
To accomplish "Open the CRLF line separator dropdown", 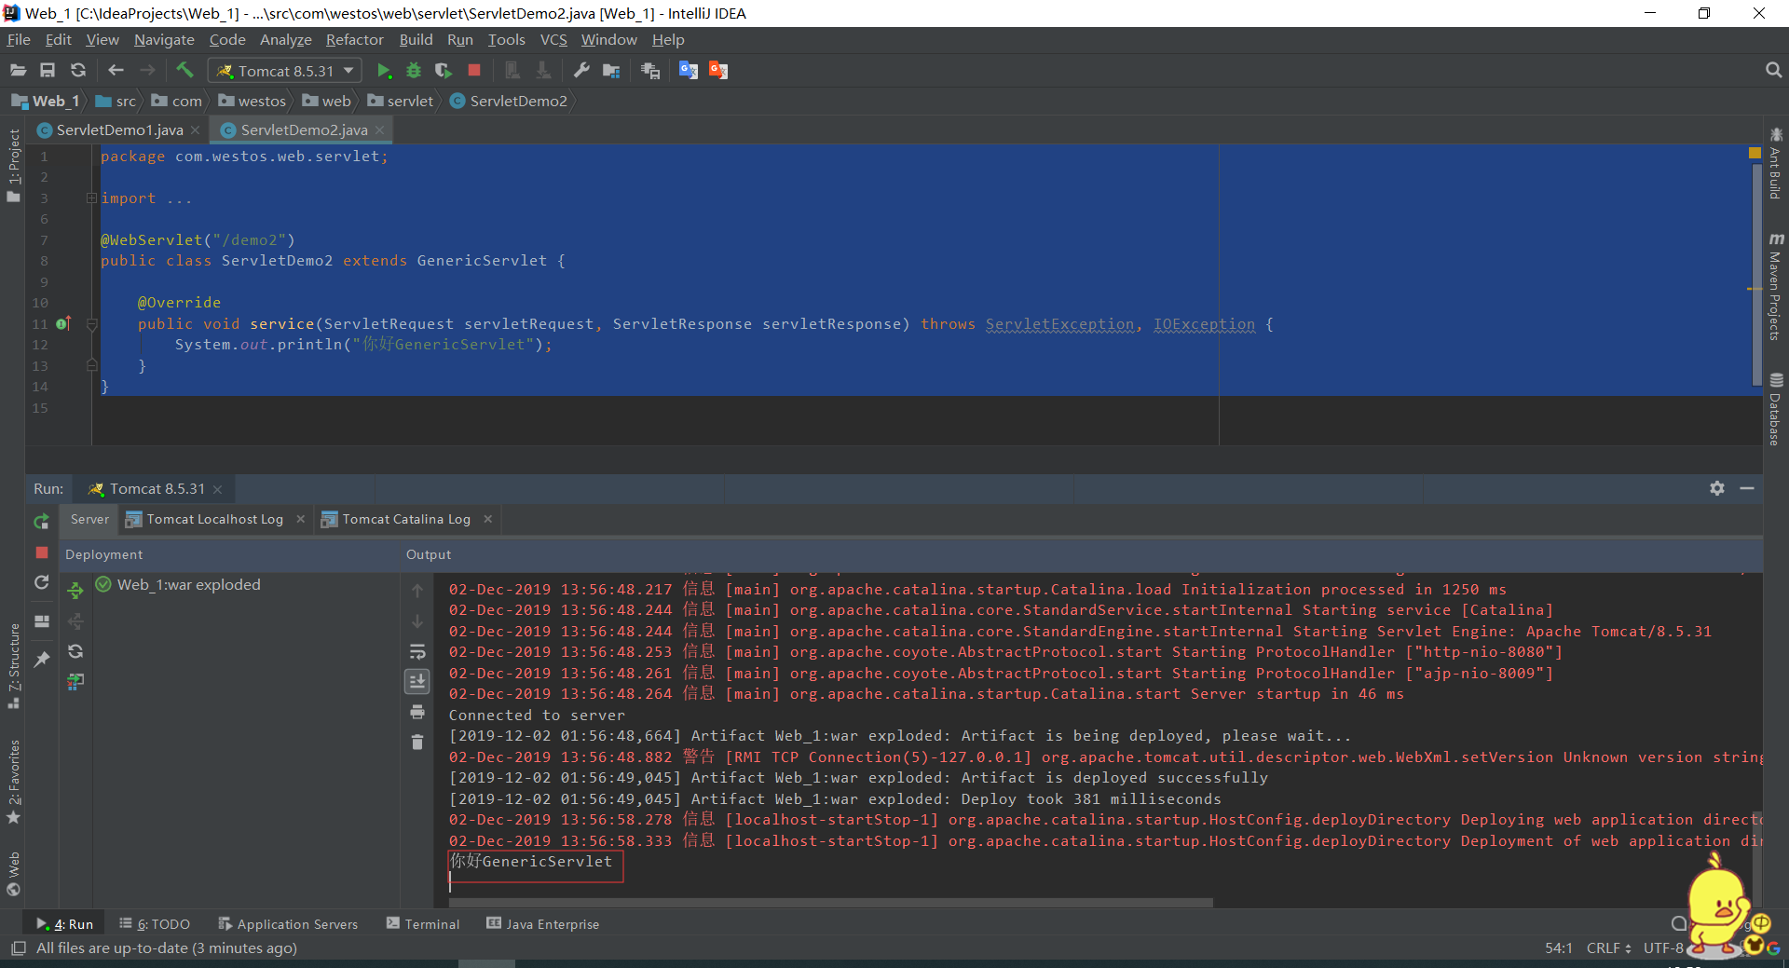I will (x=1608, y=948).
